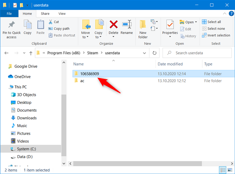The height and width of the screenshot is (174, 235).
Task: Click inside the Search userdata field
Action: 199,53
